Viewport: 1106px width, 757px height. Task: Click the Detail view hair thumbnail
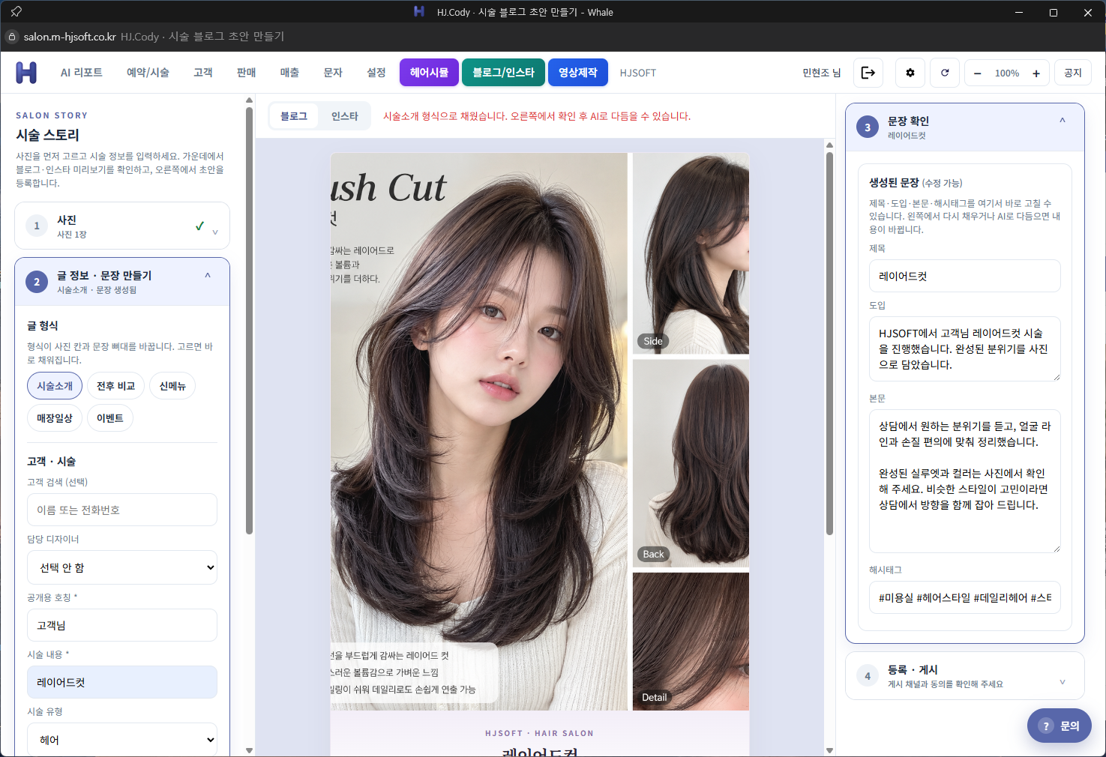691,642
